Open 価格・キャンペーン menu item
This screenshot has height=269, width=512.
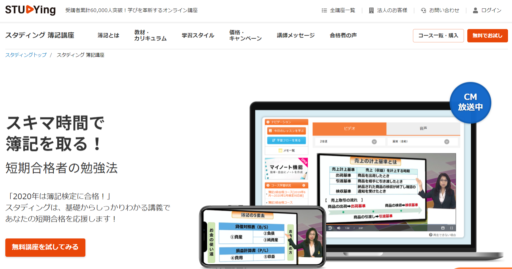click(x=245, y=35)
